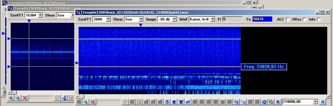This screenshot has height=106, width=333.
Task: Click the 218000,00 text field
Action: [x=297, y=102]
